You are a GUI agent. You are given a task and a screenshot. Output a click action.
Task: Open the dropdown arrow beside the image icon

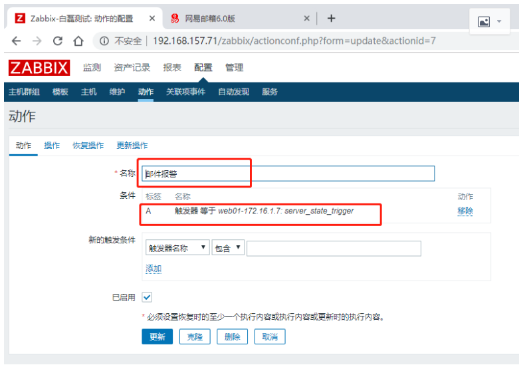pos(499,22)
